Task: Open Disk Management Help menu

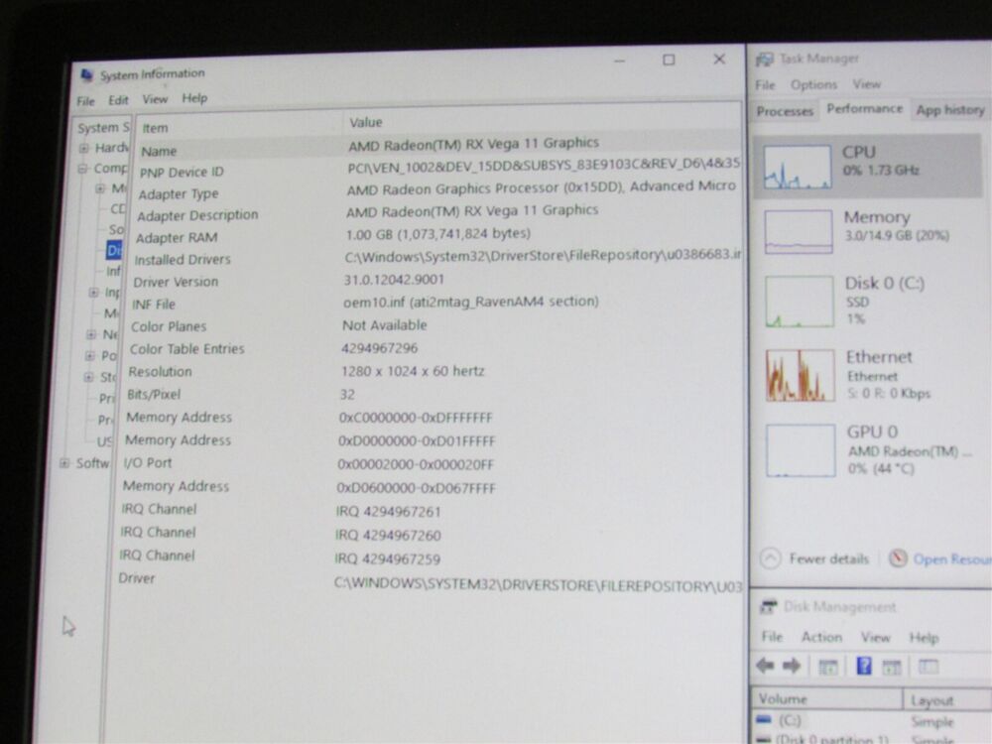Action: (x=924, y=638)
